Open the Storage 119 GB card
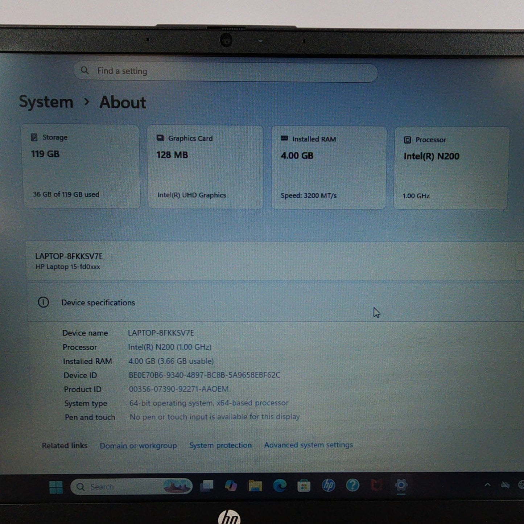The width and height of the screenshot is (524, 524). pos(81,166)
